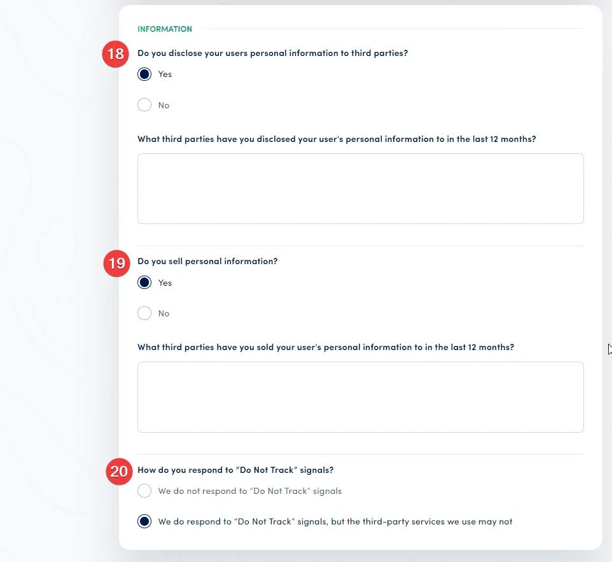
Task: Click the "Do you sell personal information?" label
Action: (207, 261)
